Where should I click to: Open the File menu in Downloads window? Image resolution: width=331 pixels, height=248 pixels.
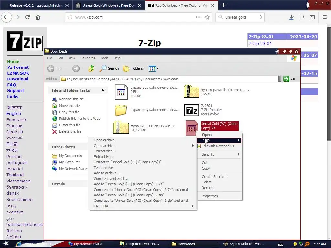click(x=49, y=58)
